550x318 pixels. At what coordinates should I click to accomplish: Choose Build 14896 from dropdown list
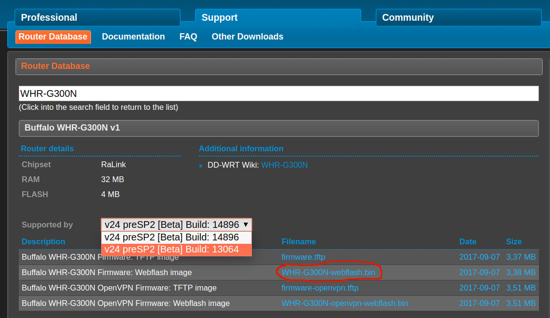[x=176, y=237]
